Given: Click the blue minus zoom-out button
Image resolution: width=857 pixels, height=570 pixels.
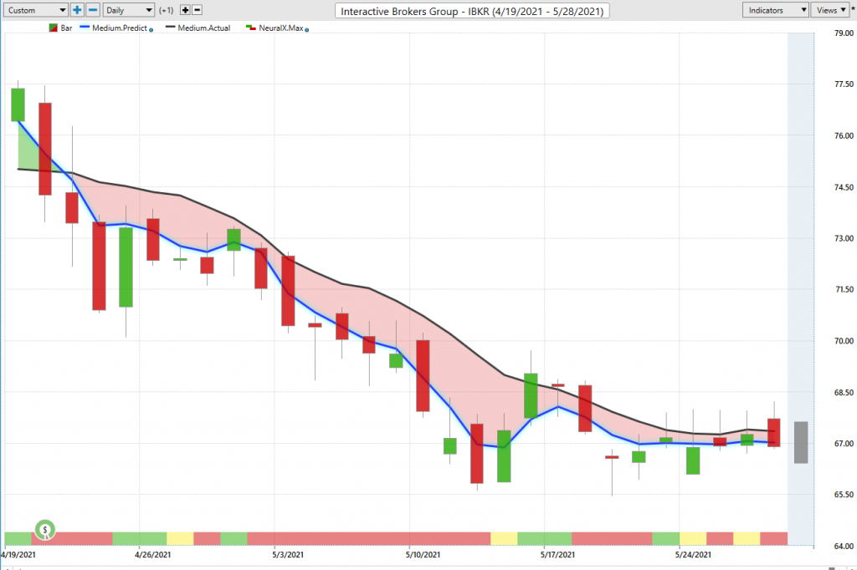Looking at the screenshot, I should (93, 10).
